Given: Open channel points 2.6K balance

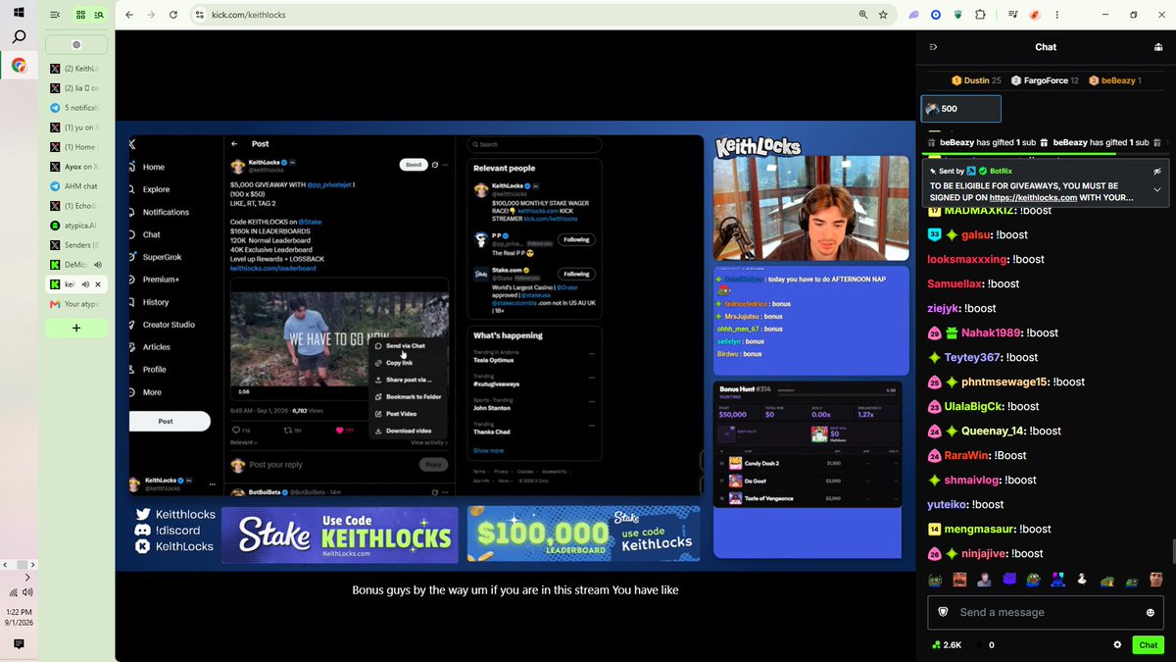Looking at the screenshot, I should tap(947, 644).
